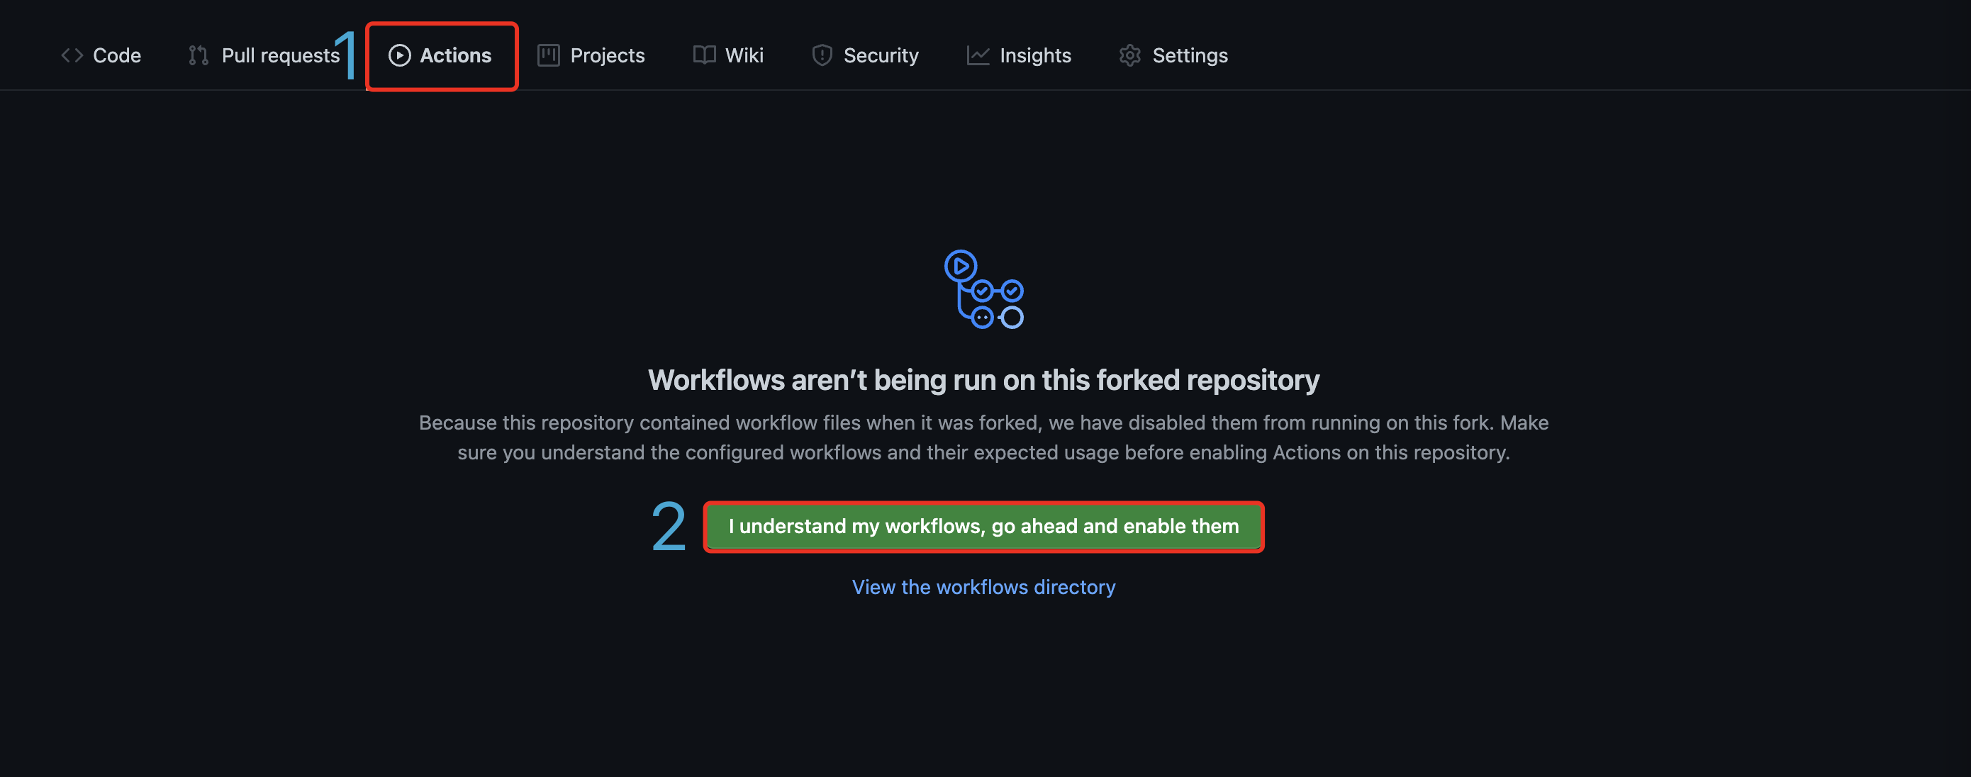The image size is (1971, 777).
Task: Click the Insights graph icon
Action: pos(977,55)
